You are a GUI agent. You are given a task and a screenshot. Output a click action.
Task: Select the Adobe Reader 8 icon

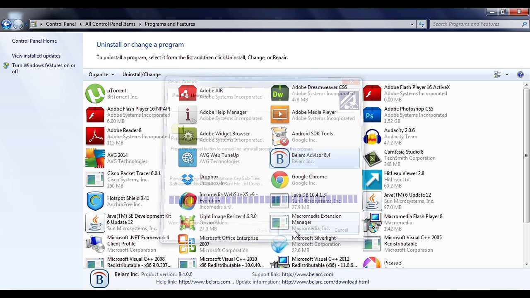pos(95,137)
